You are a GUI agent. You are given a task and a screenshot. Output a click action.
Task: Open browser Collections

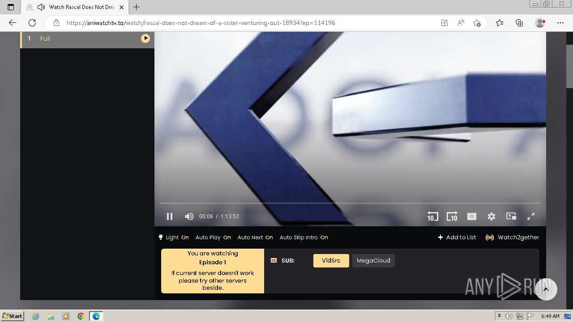pyautogui.click(x=519, y=23)
